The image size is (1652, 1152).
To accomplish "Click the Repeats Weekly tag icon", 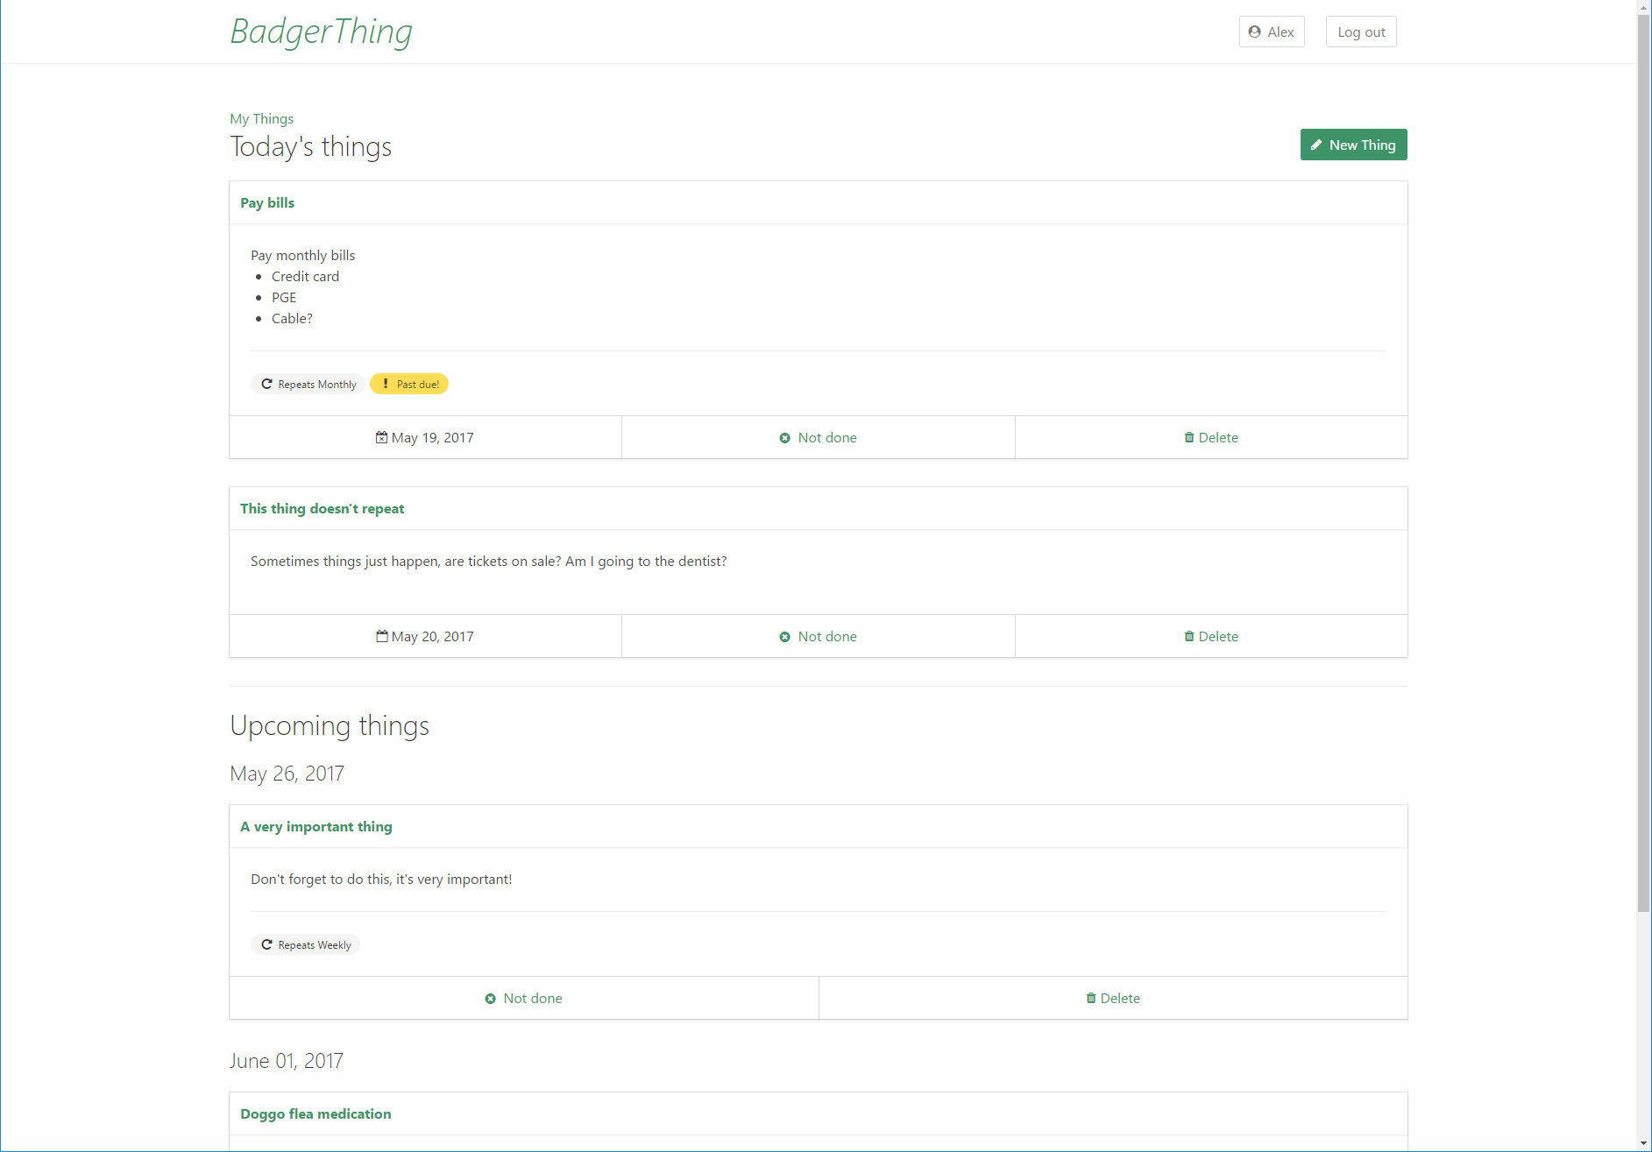I will tap(266, 944).
